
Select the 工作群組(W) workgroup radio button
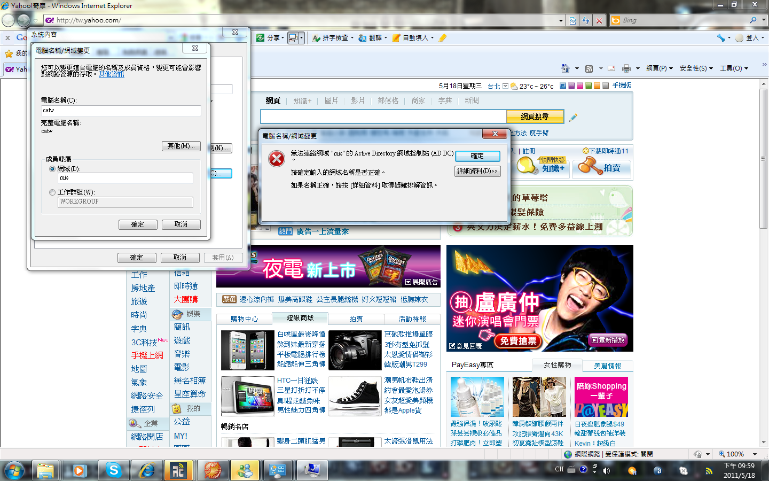(52, 192)
